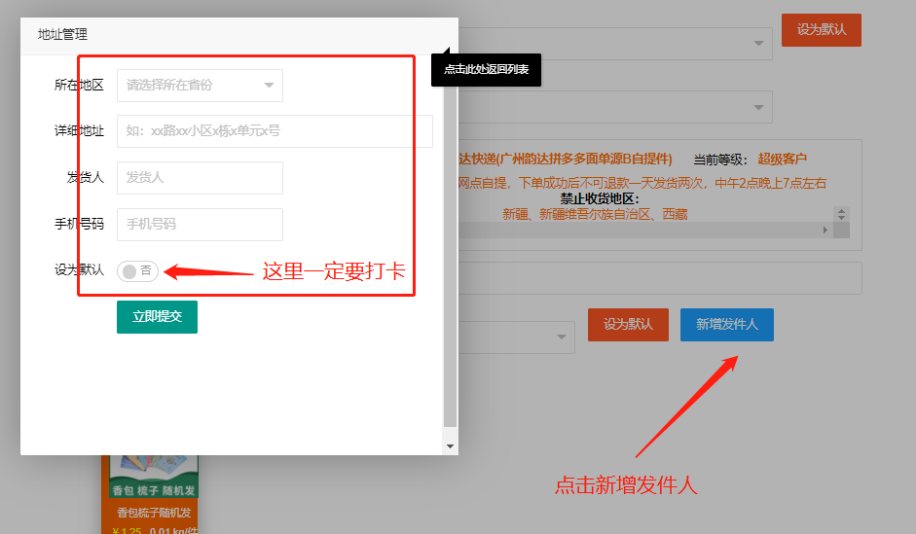Expand the second background dropdown arrow
This screenshot has height=534, width=916.
click(x=757, y=107)
